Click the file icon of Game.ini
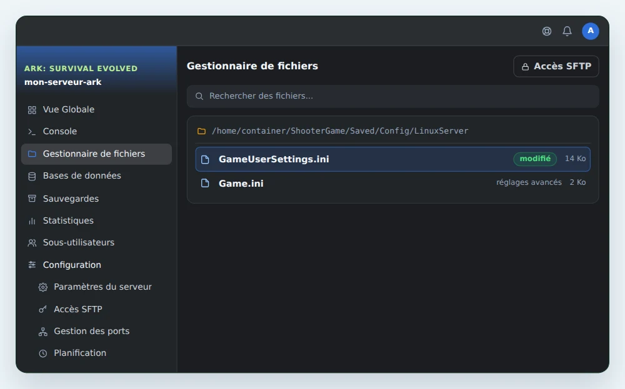625x389 pixels. coord(205,183)
